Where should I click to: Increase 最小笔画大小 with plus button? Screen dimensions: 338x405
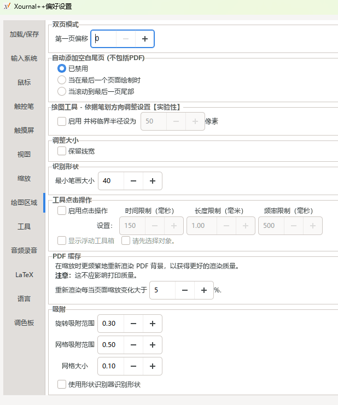pyautogui.click(x=153, y=181)
